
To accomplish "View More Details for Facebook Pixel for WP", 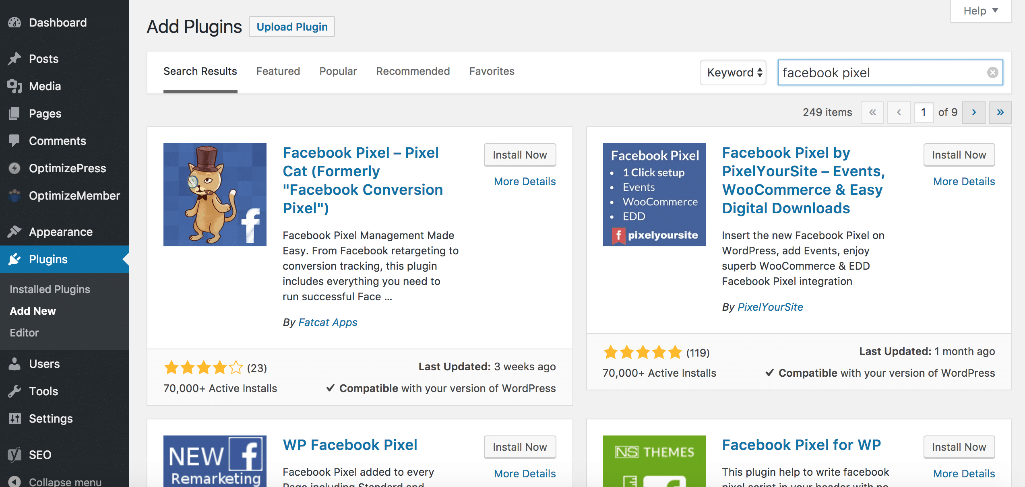I will (x=964, y=474).
